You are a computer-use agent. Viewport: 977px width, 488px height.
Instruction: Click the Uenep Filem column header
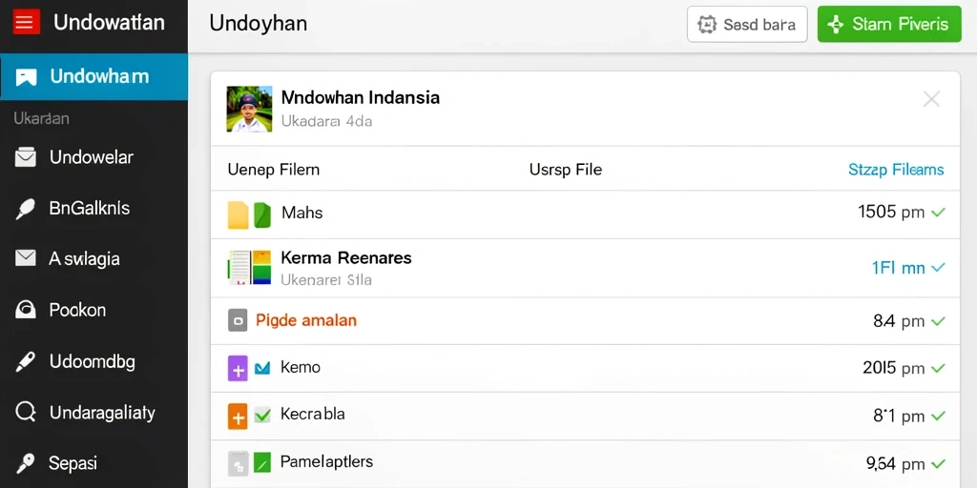click(274, 170)
